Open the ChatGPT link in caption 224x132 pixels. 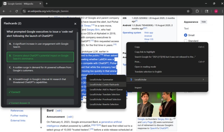point(164,128)
